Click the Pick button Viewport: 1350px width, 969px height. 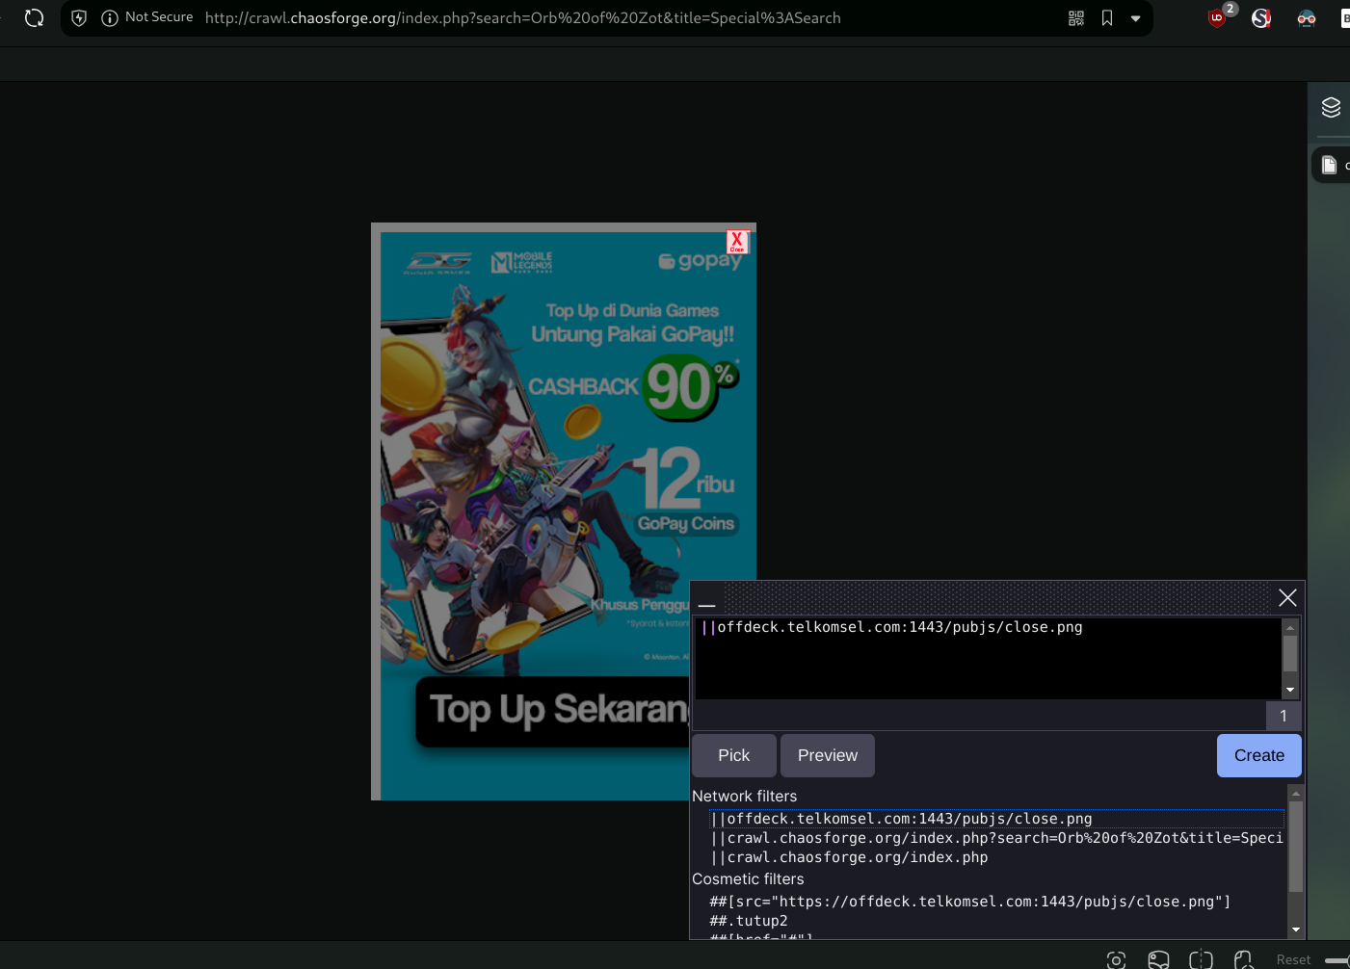click(x=733, y=755)
